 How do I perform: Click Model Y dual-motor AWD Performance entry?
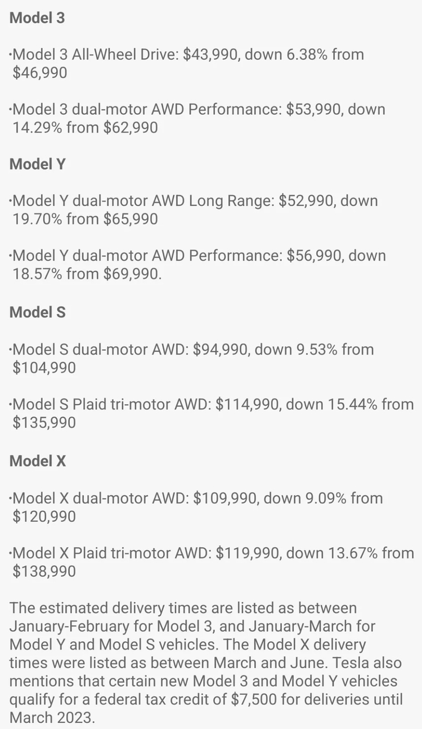coord(197,265)
